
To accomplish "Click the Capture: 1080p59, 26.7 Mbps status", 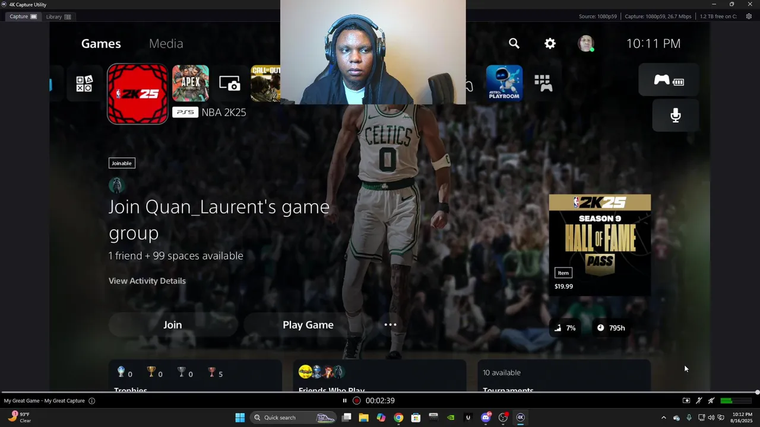I will click(658, 17).
